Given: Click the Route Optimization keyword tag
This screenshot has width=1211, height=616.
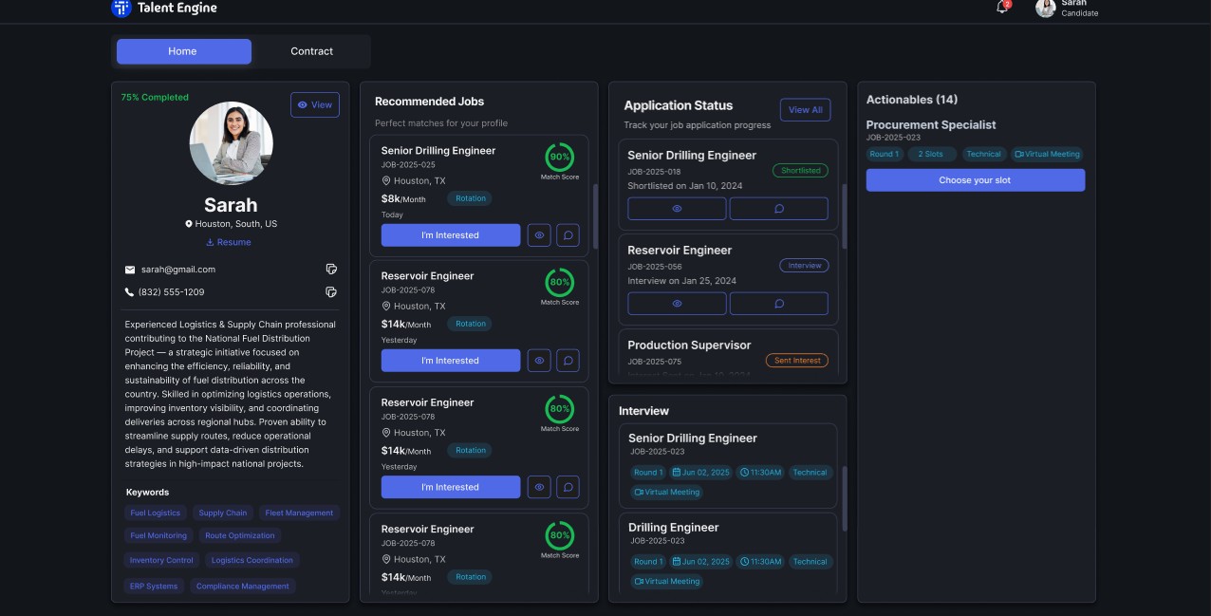Looking at the screenshot, I should (240, 536).
